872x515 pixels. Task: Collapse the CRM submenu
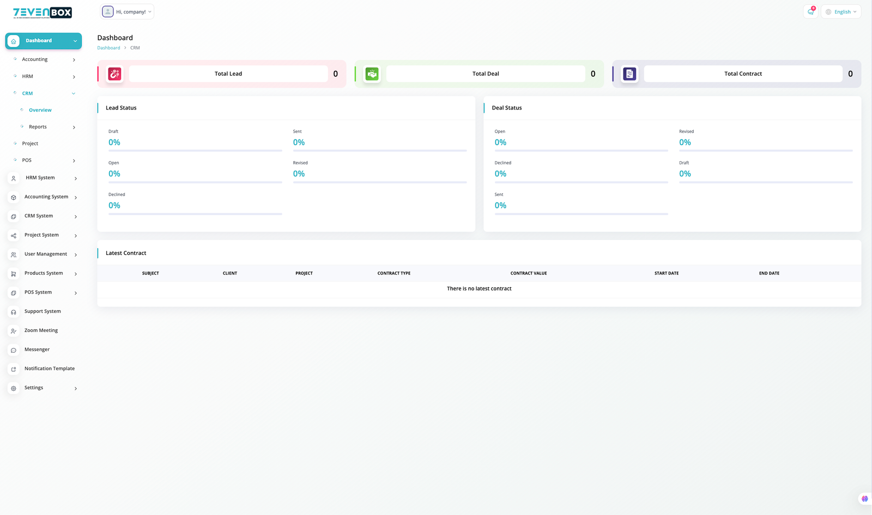pyautogui.click(x=74, y=94)
